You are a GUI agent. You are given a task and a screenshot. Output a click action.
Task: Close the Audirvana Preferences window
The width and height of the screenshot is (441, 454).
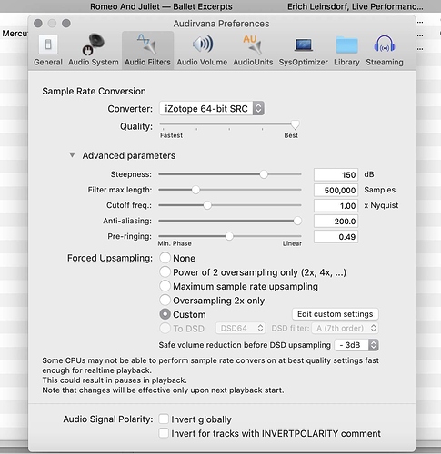pos(38,24)
